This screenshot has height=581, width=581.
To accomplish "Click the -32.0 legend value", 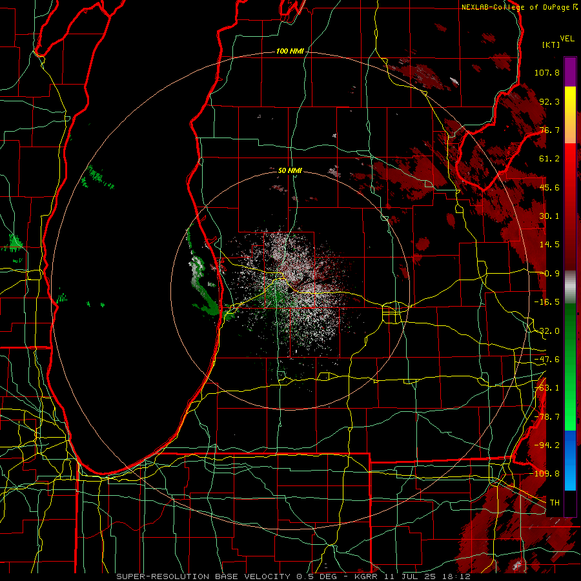I will coord(547,331).
